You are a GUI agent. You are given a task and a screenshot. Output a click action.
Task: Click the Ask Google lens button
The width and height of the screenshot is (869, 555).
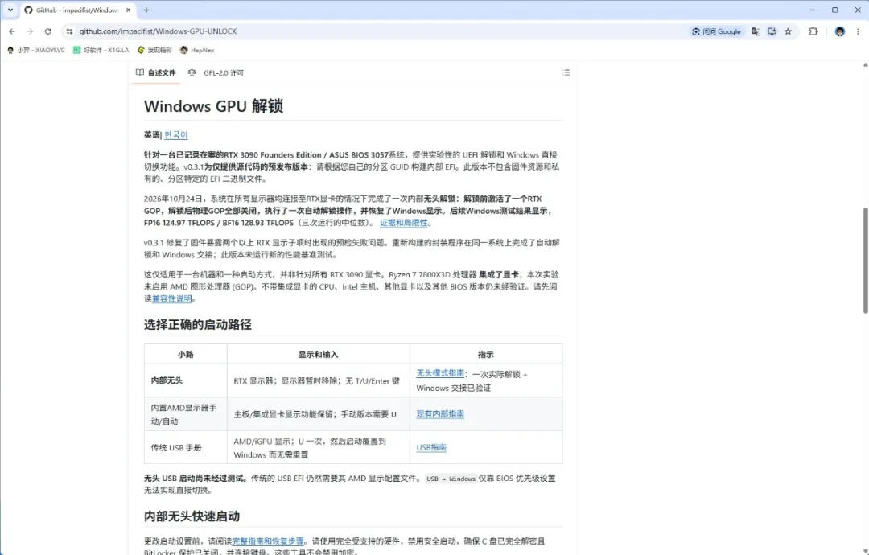click(x=716, y=31)
